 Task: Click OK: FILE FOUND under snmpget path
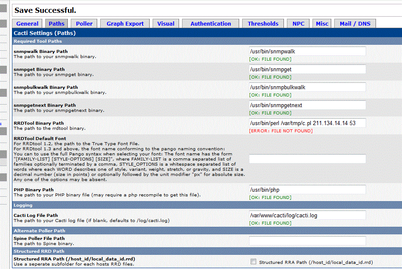270,77
